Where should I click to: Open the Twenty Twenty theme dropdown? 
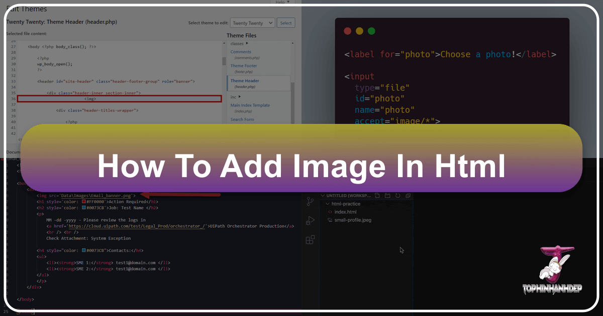[252, 23]
